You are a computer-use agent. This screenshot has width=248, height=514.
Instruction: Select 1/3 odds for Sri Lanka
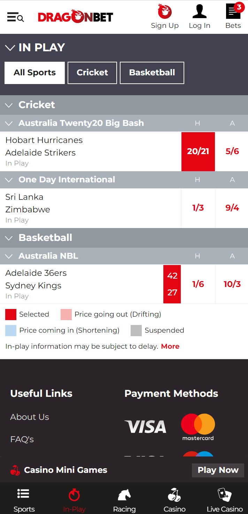(198, 208)
